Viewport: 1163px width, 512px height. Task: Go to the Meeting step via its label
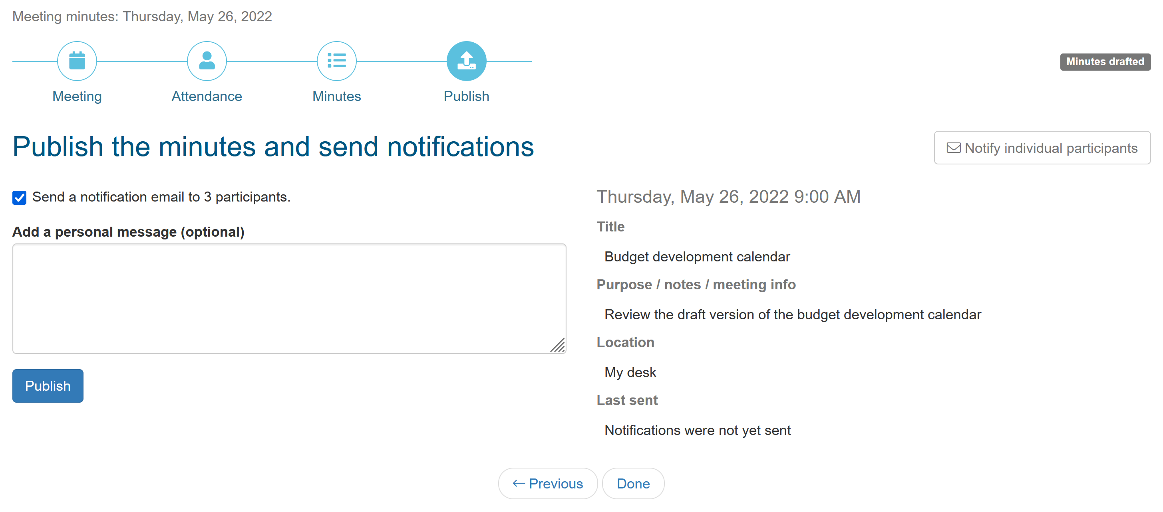77,96
